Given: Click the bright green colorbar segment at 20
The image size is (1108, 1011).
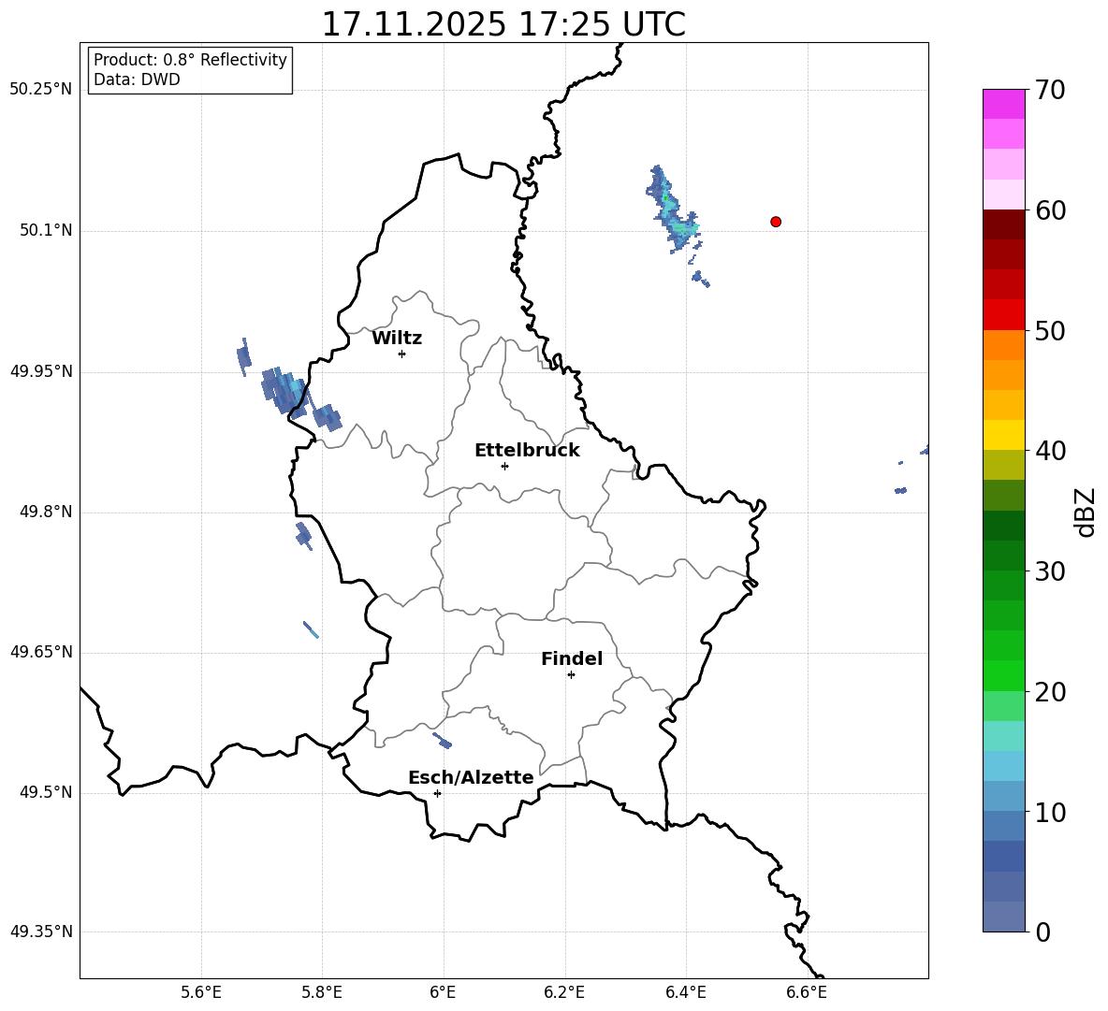Looking at the screenshot, I should tap(1003, 675).
